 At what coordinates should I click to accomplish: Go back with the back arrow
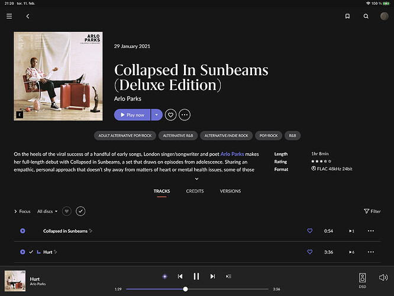pyautogui.click(x=28, y=16)
